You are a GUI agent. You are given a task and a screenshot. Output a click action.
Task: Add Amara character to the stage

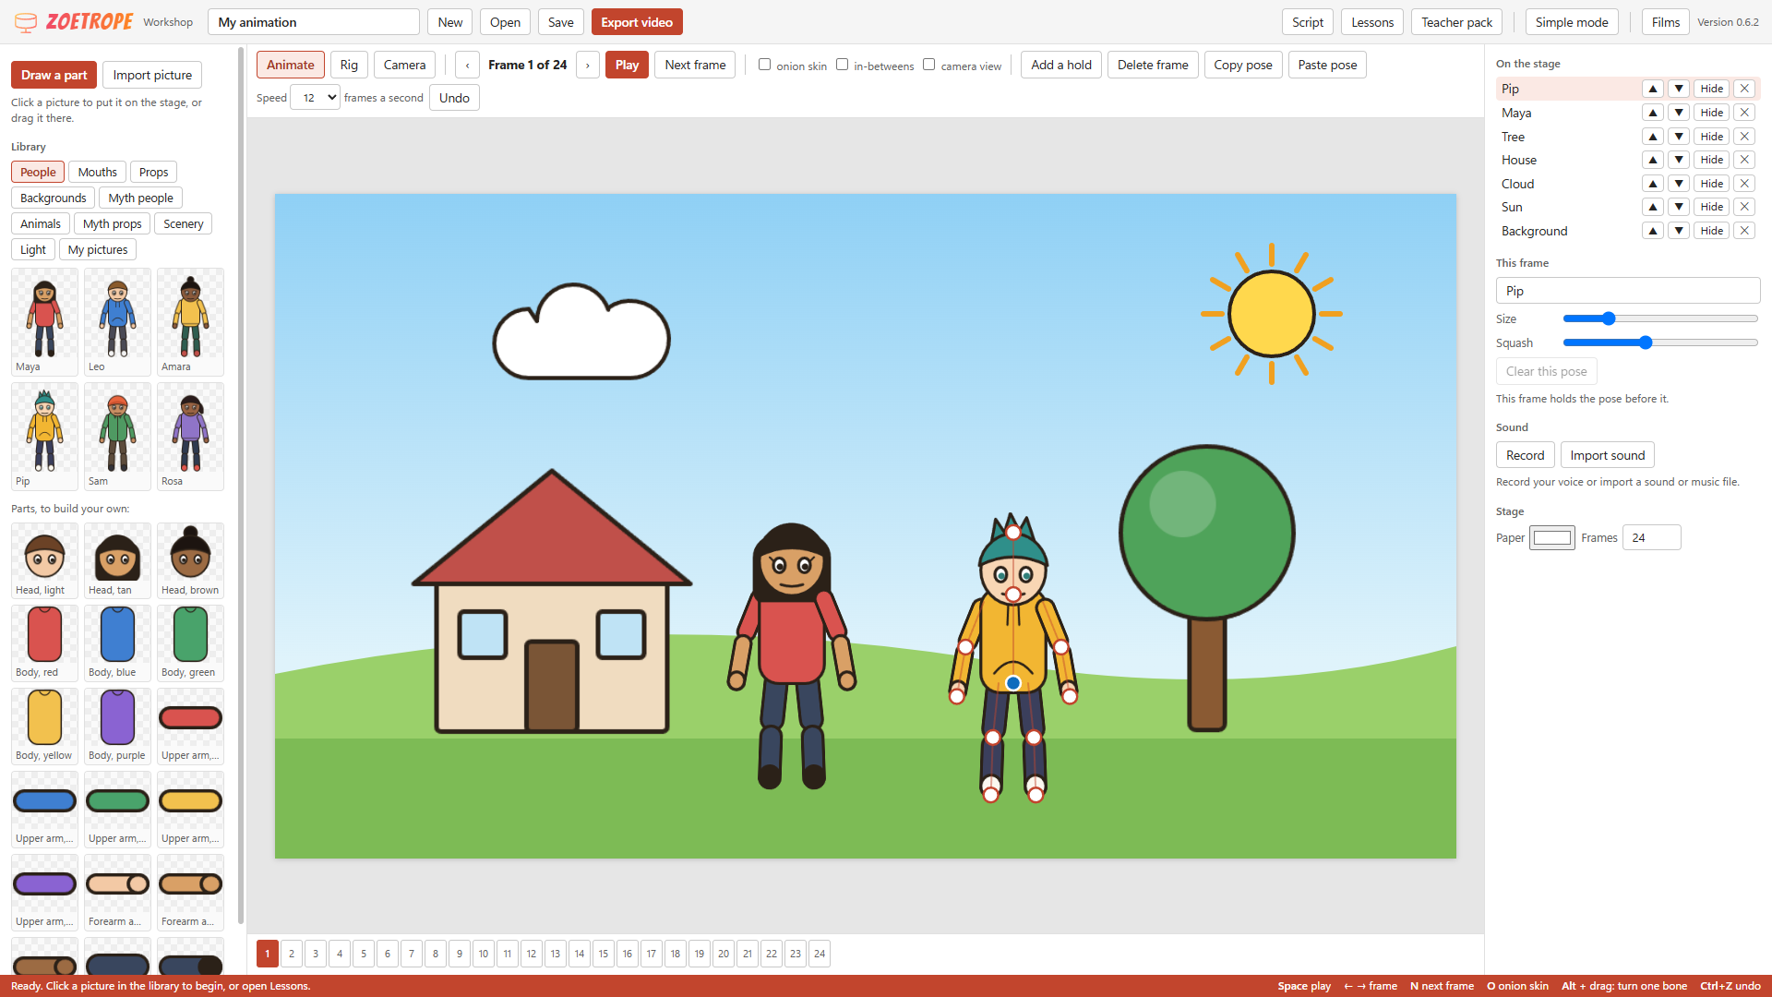(190, 321)
